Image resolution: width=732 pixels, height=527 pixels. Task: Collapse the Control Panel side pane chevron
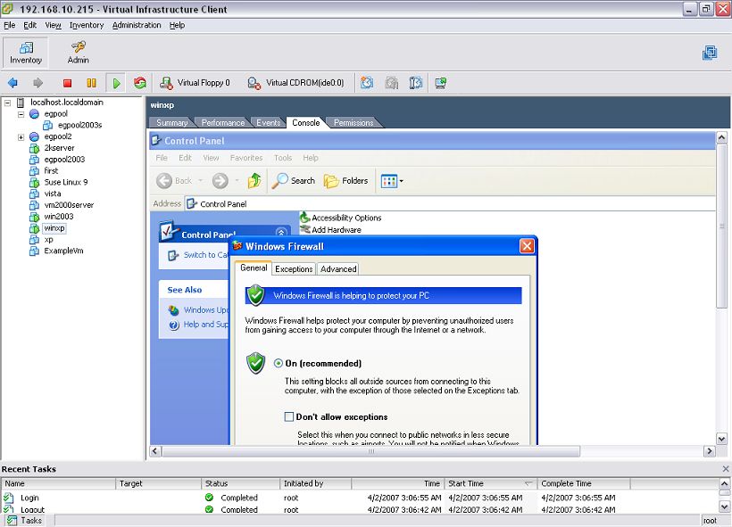coord(281,232)
